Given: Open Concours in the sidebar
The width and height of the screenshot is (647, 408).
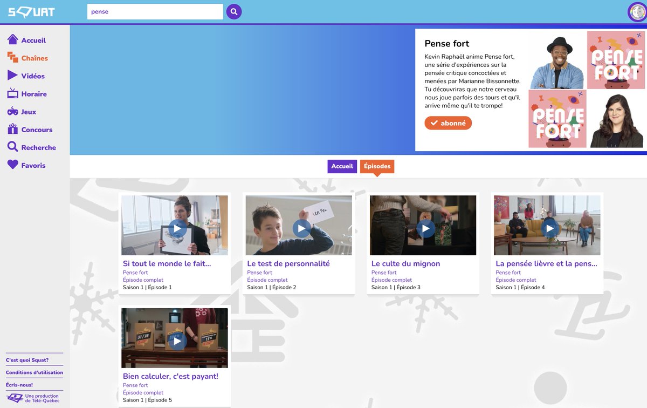Looking at the screenshot, I should (x=37, y=130).
